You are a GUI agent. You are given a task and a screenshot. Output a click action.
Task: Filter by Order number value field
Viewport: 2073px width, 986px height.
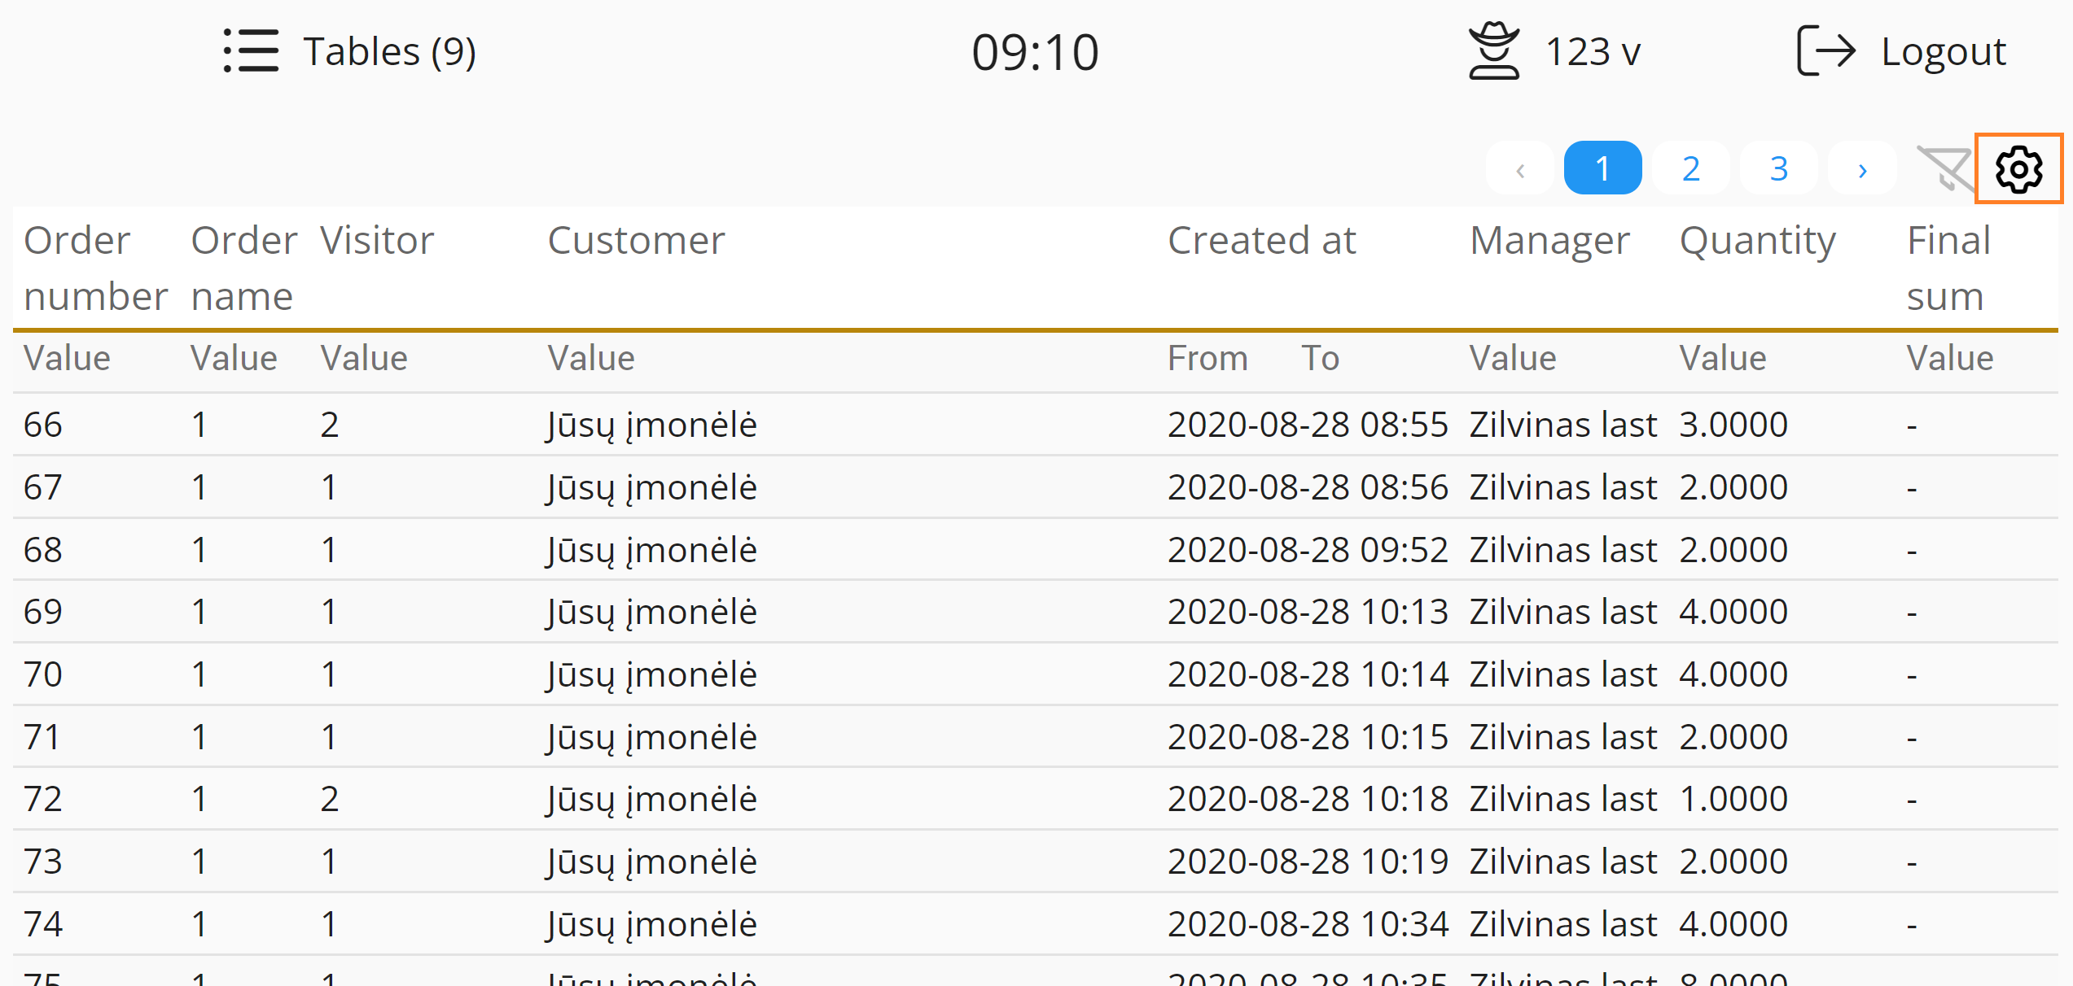click(67, 359)
